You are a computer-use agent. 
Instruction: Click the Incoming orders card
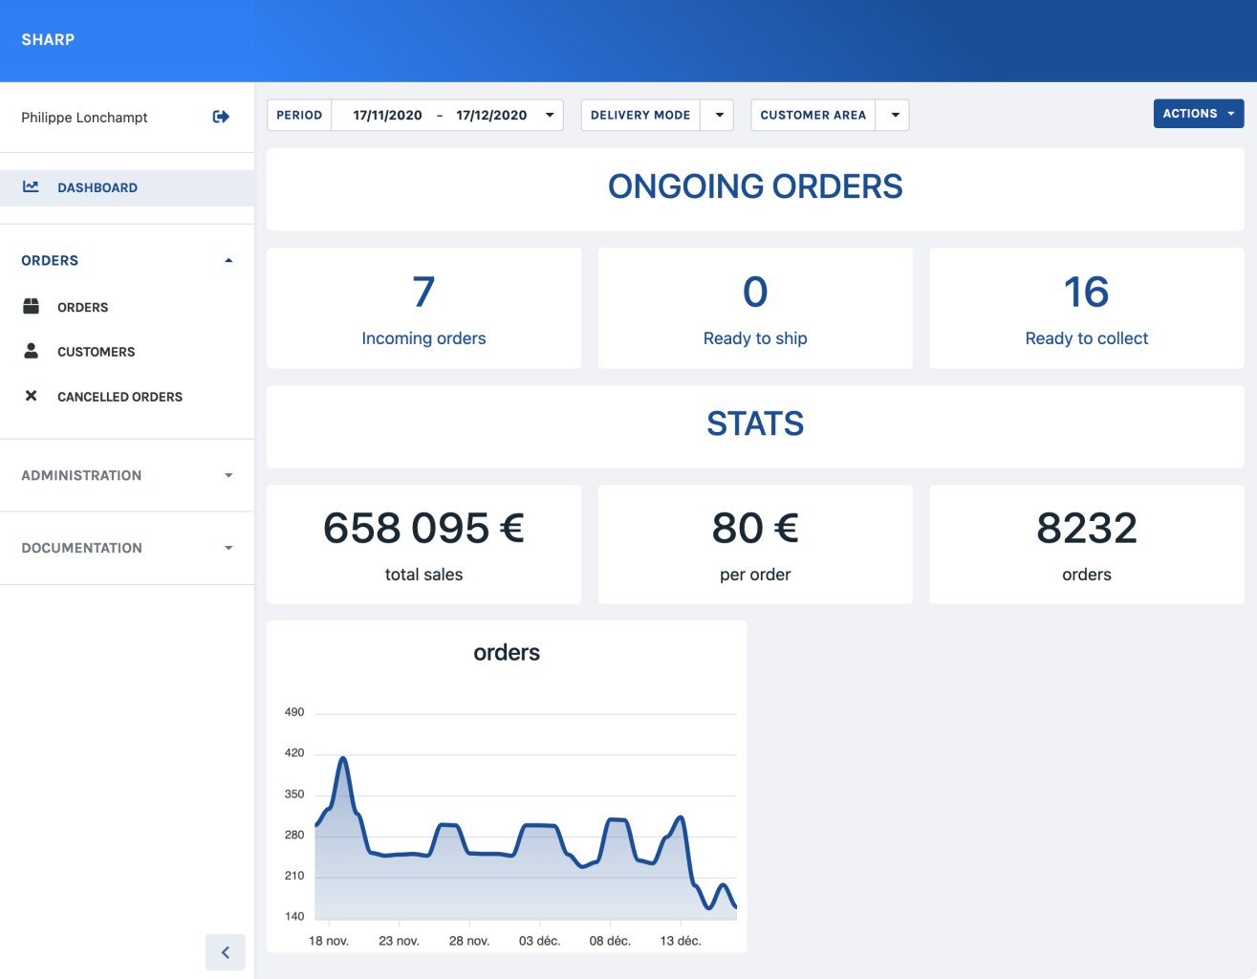click(x=423, y=308)
